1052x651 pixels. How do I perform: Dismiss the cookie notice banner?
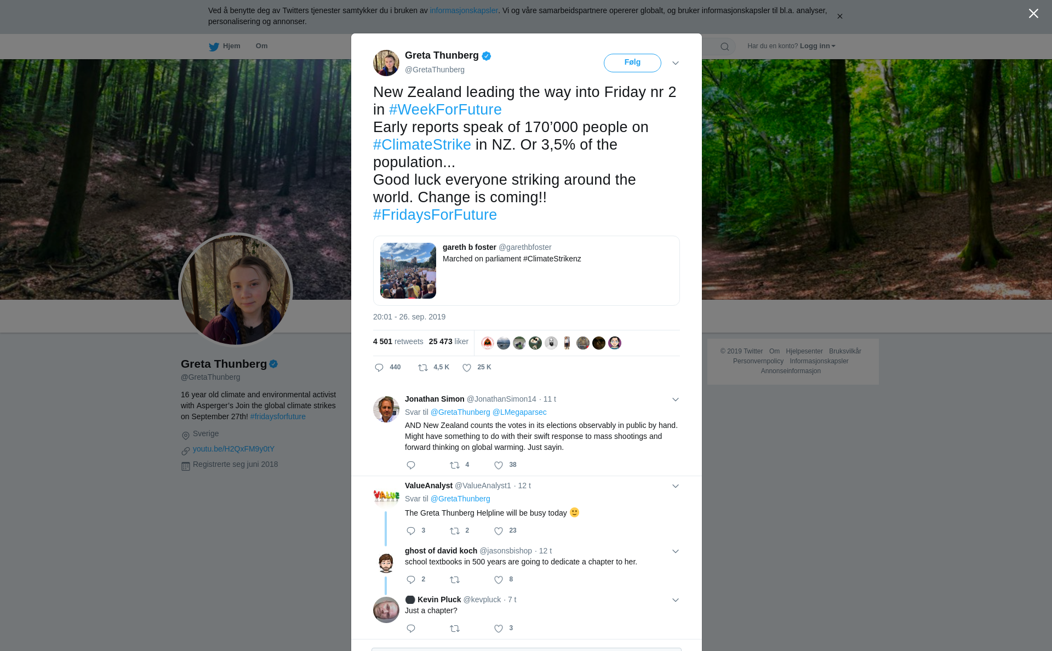point(839,16)
